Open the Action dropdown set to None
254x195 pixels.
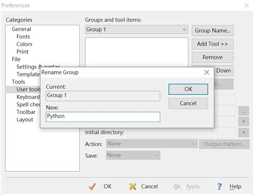coord(152,144)
